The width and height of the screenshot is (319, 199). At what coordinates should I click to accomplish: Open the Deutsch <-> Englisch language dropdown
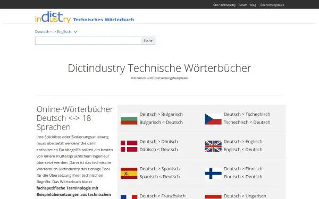pos(56,32)
